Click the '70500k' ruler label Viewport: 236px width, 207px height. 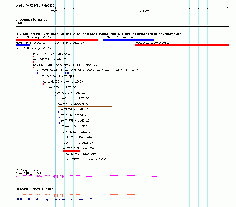pyautogui.click(x=55, y=11)
